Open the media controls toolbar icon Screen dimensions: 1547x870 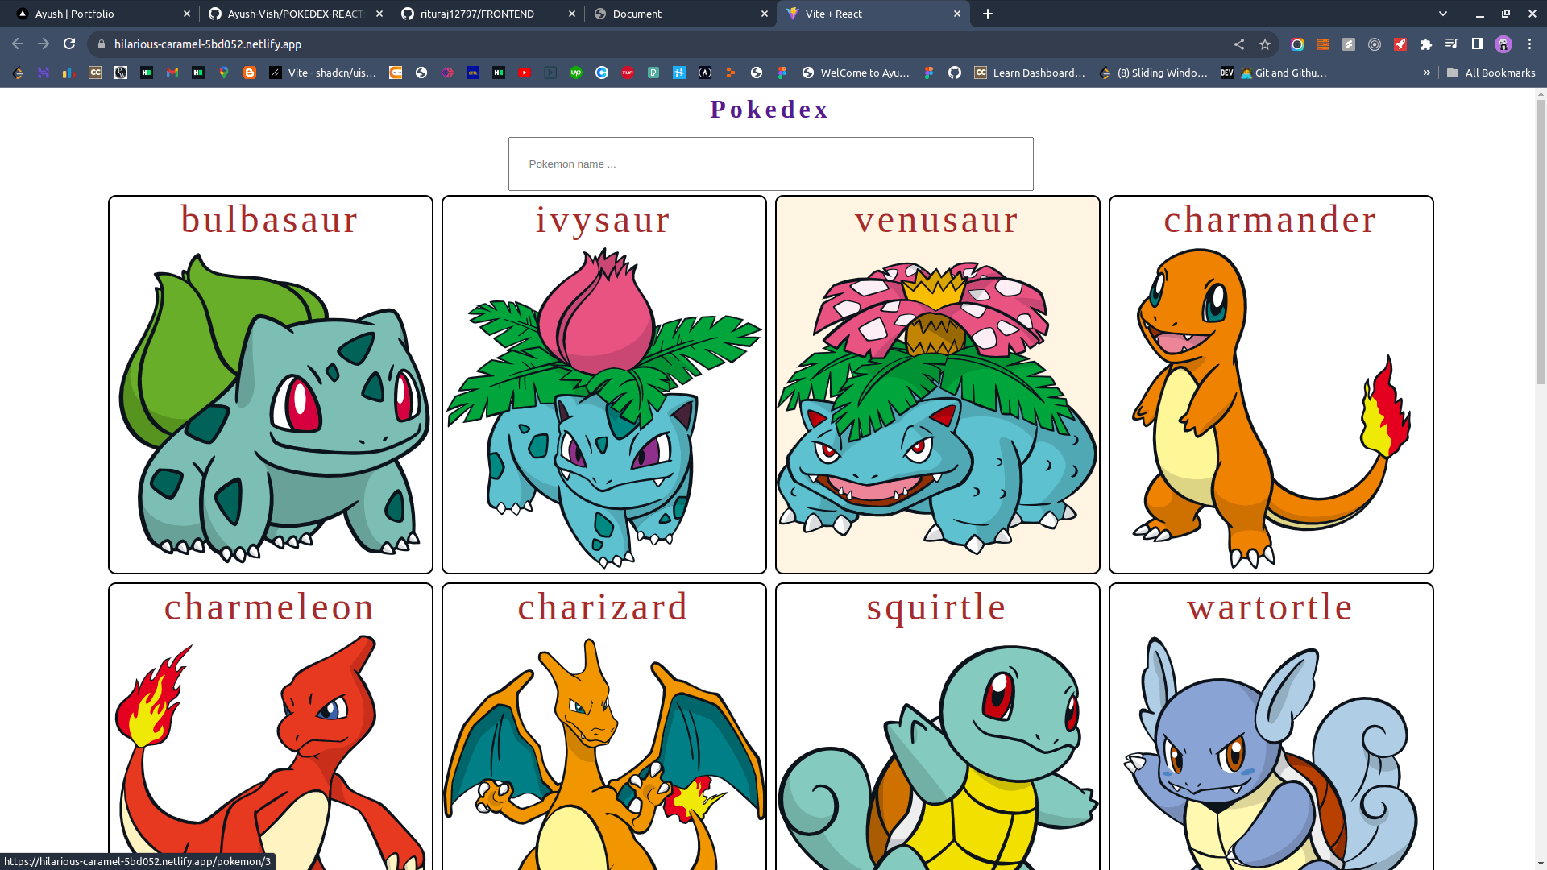pyautogui.click(x=1452, y=44)
